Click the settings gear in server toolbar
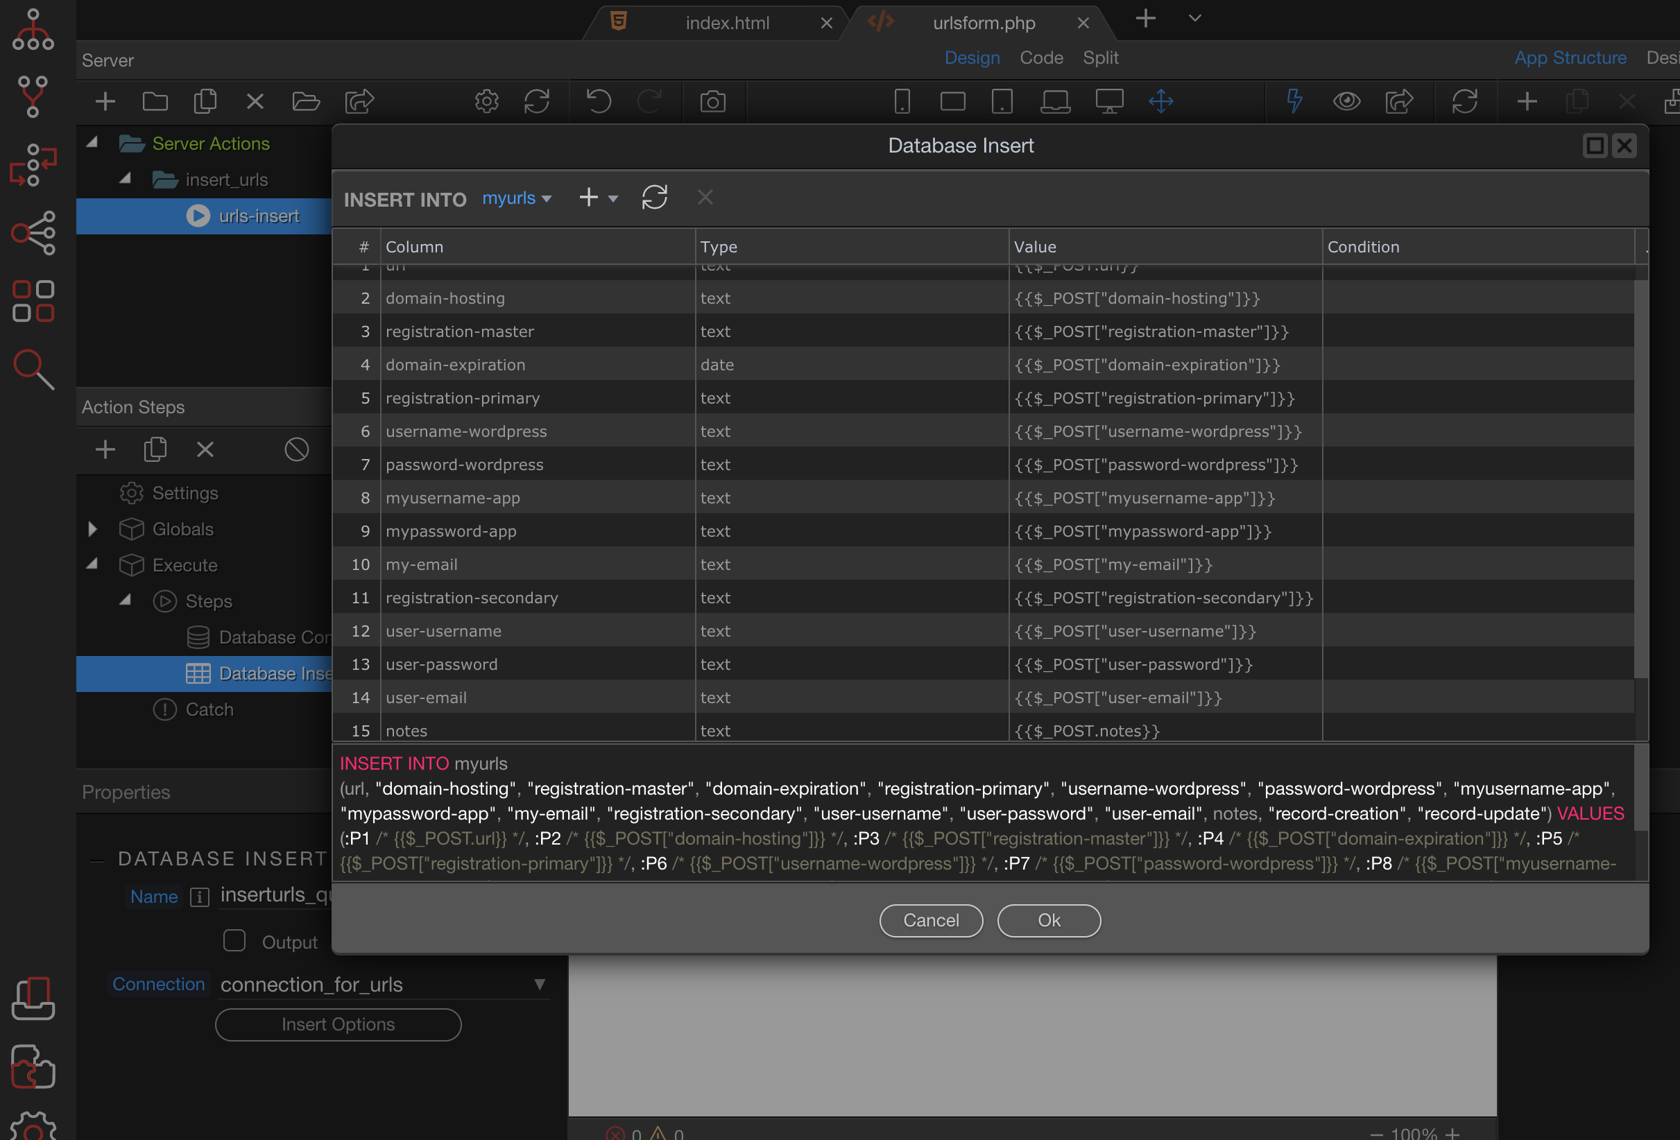 (x=486, y=101)
